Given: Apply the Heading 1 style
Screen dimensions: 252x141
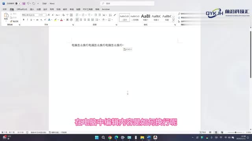Looking at the screenshot, I should click(x=146, y=18).
